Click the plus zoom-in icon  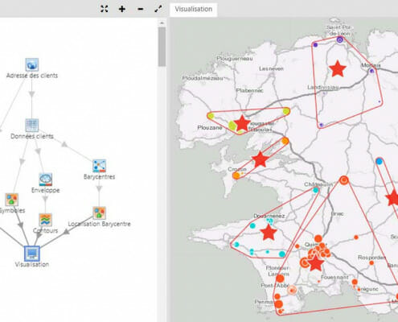pos(122,9)
